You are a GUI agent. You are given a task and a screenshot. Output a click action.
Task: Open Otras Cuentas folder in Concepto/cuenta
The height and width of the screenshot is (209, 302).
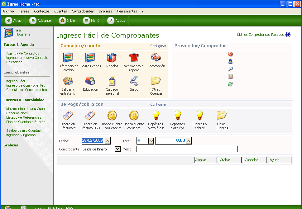156,81
